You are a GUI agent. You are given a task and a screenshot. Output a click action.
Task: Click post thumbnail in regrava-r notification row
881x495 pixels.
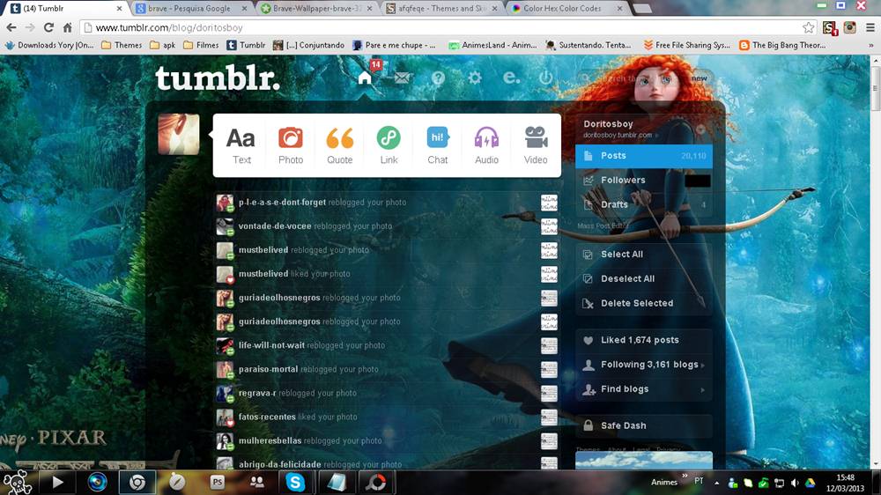point(549,394)
